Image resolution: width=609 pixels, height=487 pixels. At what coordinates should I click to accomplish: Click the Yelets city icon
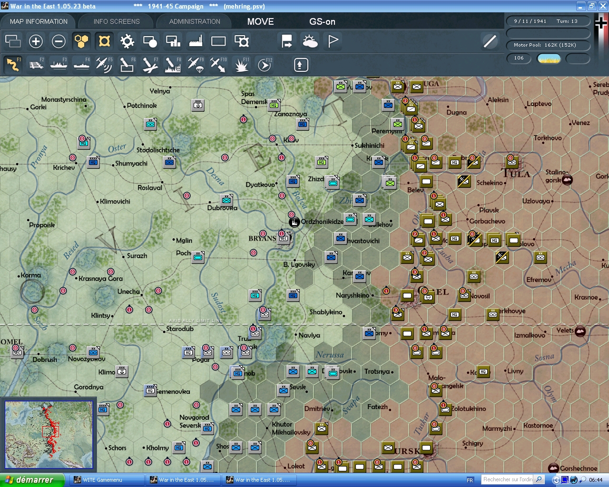click(580, 331)
